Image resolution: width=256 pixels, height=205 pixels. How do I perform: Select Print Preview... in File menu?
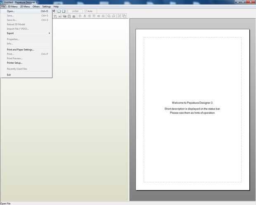[x=26, y=58]
